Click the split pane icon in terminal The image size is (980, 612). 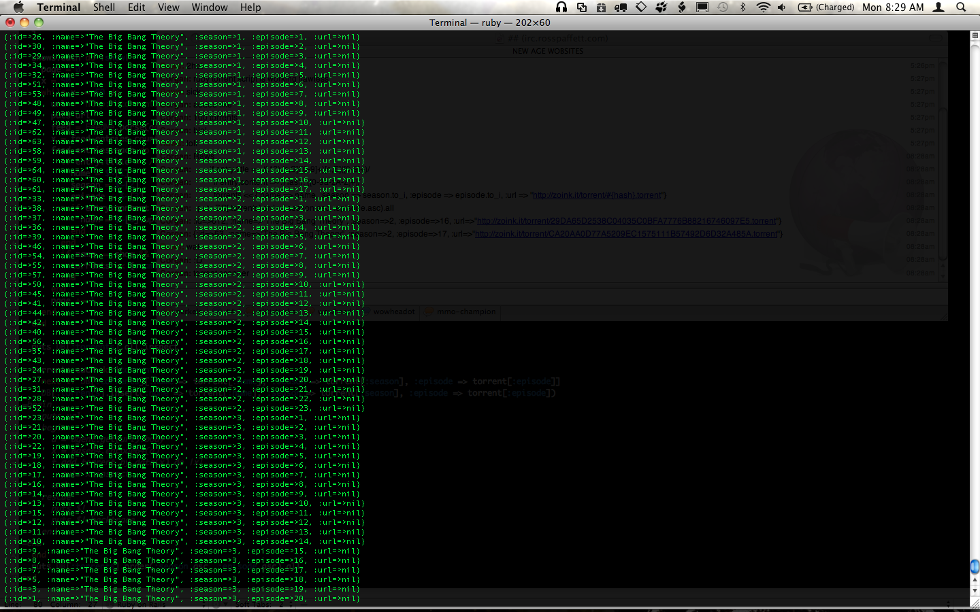(975, 35)
